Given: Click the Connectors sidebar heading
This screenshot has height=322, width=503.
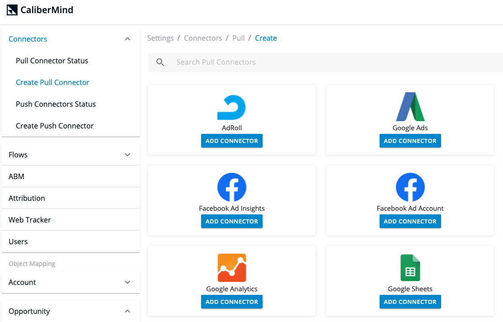Looking at the screenshot, I should click(x=28, y=39).
